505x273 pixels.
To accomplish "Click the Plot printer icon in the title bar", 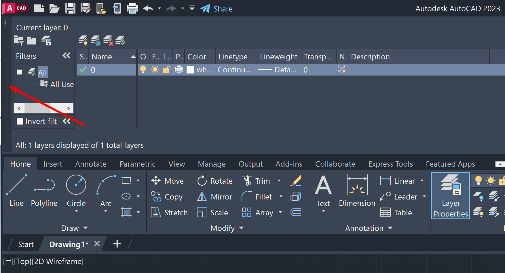I will 132,8.
